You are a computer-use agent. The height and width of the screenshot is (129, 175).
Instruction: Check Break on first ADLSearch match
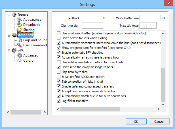(x=59, y=77)
